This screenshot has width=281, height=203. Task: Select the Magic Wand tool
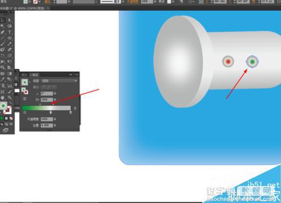click(3, 26)
